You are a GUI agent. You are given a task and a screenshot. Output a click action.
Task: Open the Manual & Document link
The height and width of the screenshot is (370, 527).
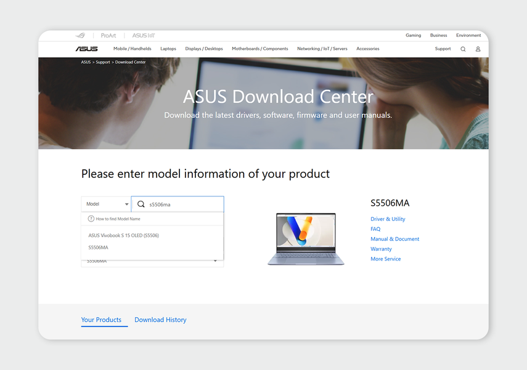tap(395, 239)
